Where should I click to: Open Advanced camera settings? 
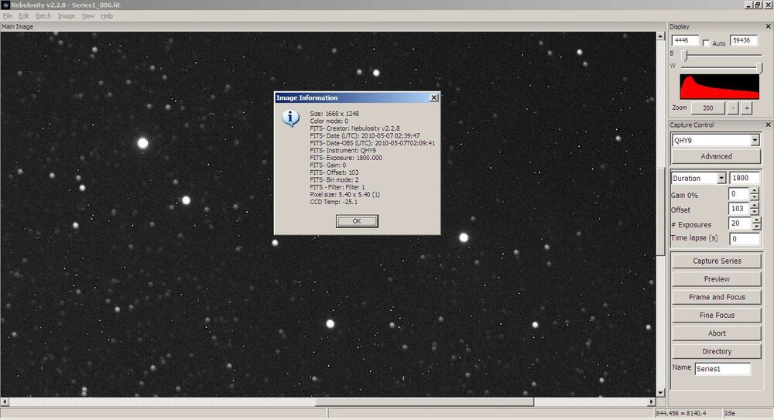click(716, 156)
